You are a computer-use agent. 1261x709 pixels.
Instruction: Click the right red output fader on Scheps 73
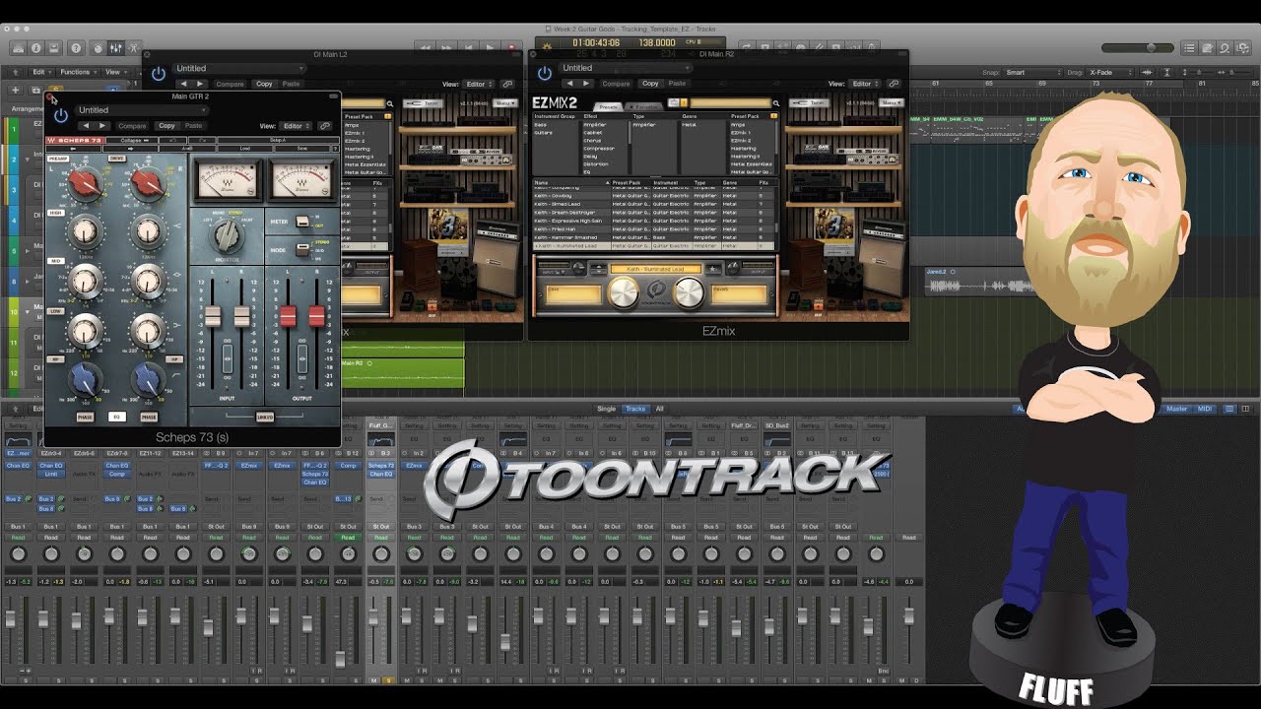click(x=317, y=316)
